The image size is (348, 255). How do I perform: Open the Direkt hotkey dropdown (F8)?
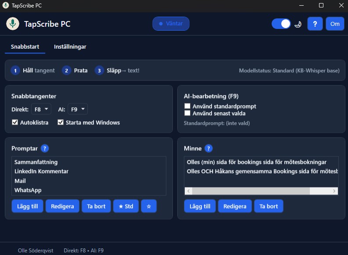[41, 109]
